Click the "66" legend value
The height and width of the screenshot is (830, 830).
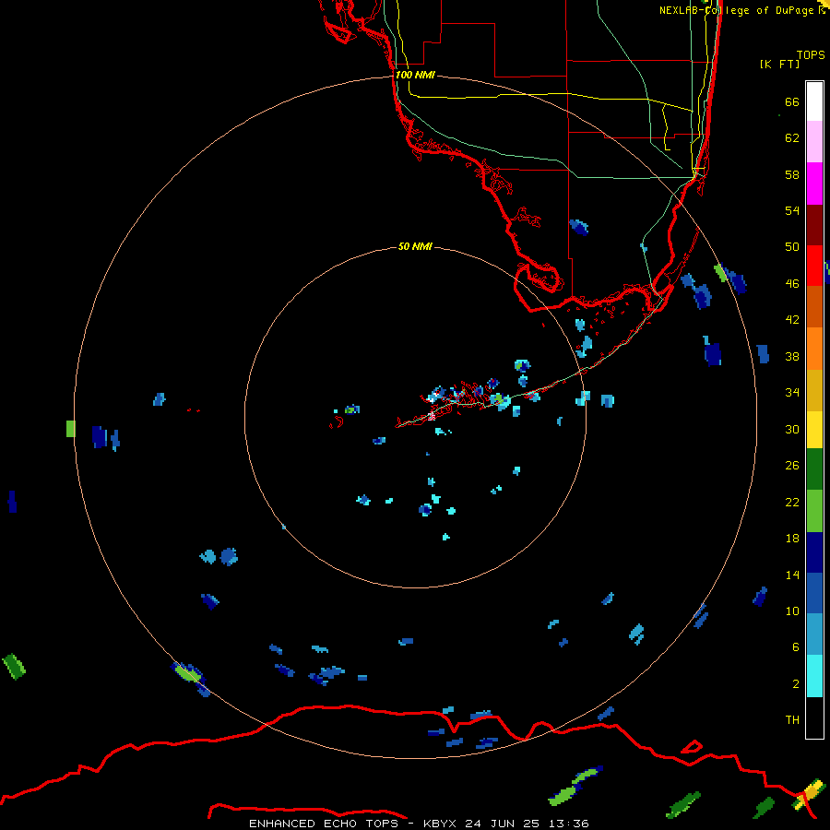coord(792,102)
